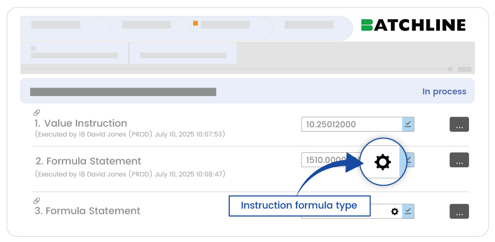
Task: Click the small square icon in first tab
Action: pyautogui.click(x=33, y=48)
